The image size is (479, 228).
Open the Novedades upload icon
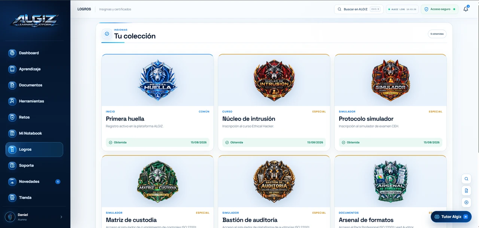tap(12, 182)
